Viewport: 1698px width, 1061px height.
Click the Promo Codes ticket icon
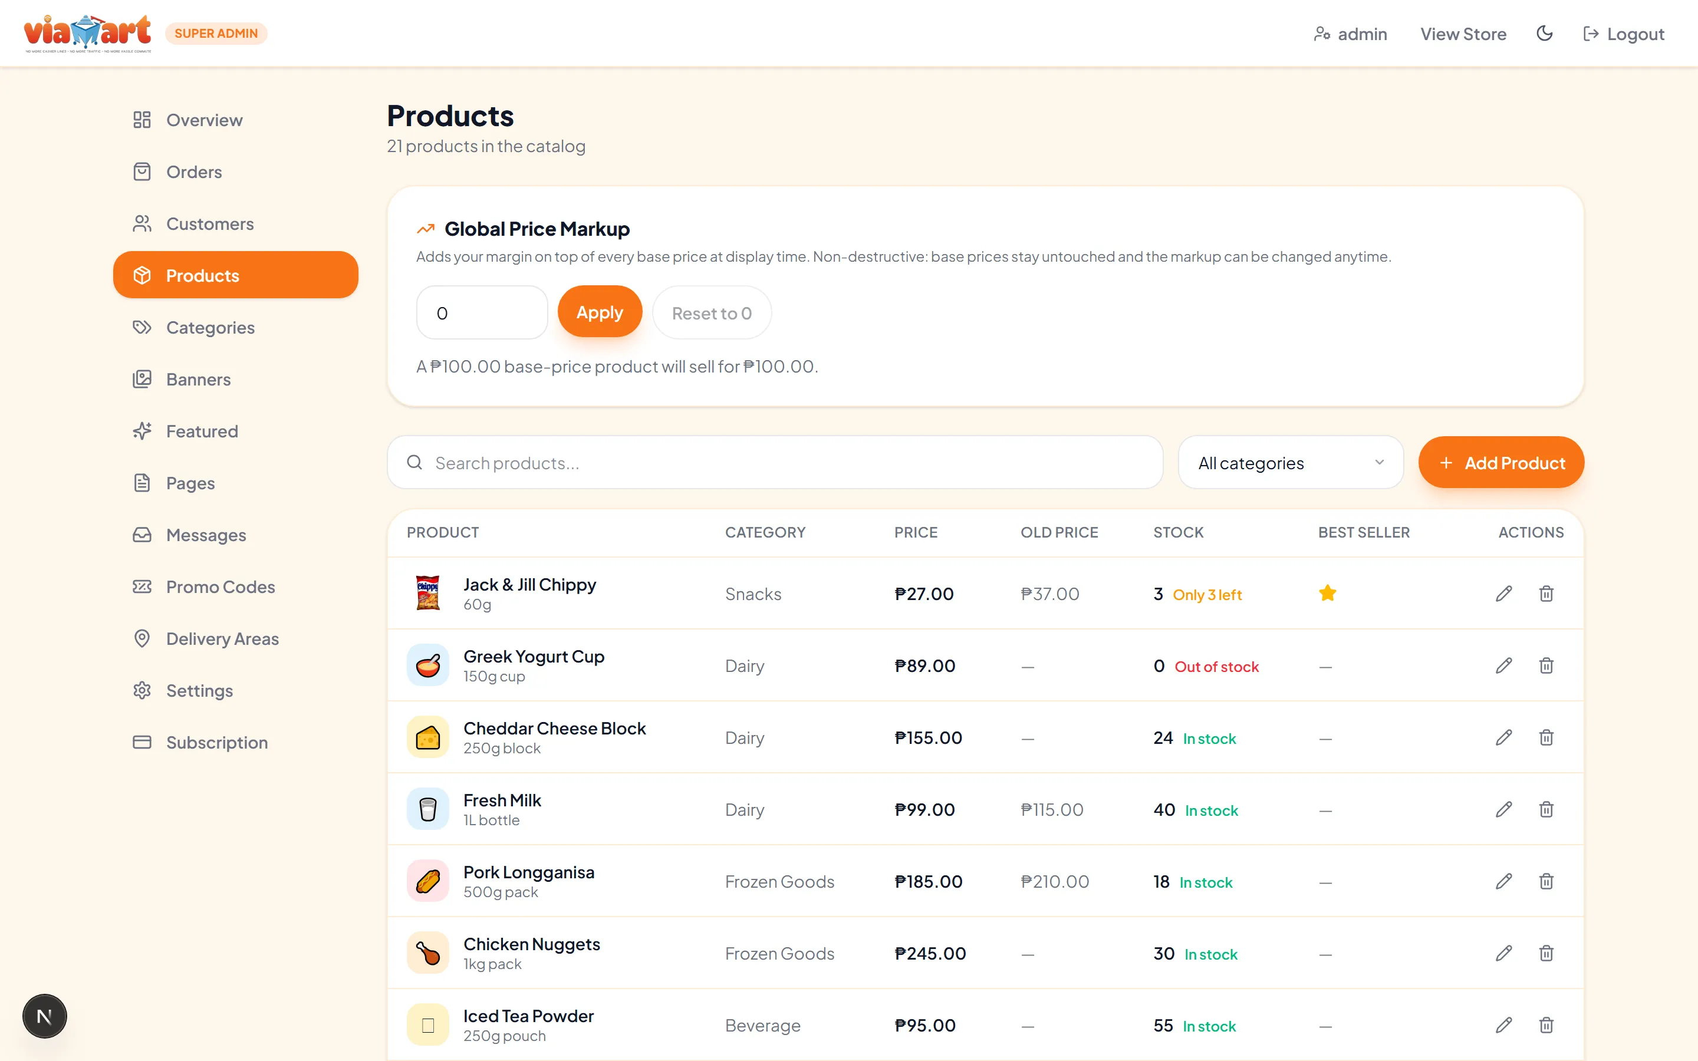tap(141, 586)
